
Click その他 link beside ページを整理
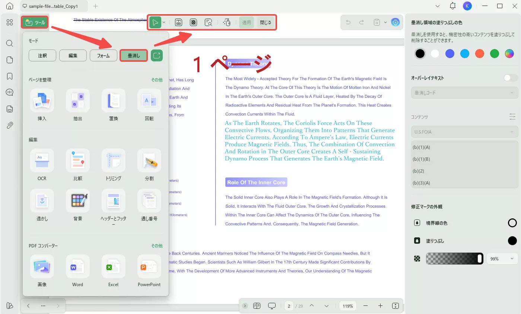point(157,80)
